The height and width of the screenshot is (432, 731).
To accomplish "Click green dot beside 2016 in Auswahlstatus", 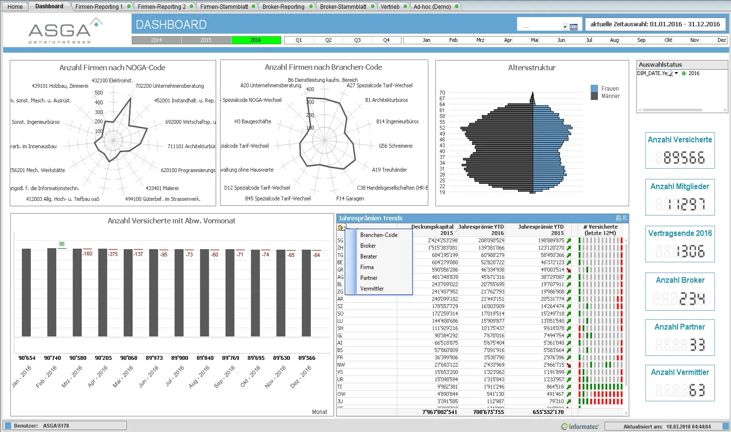I will tap(684, 73).
